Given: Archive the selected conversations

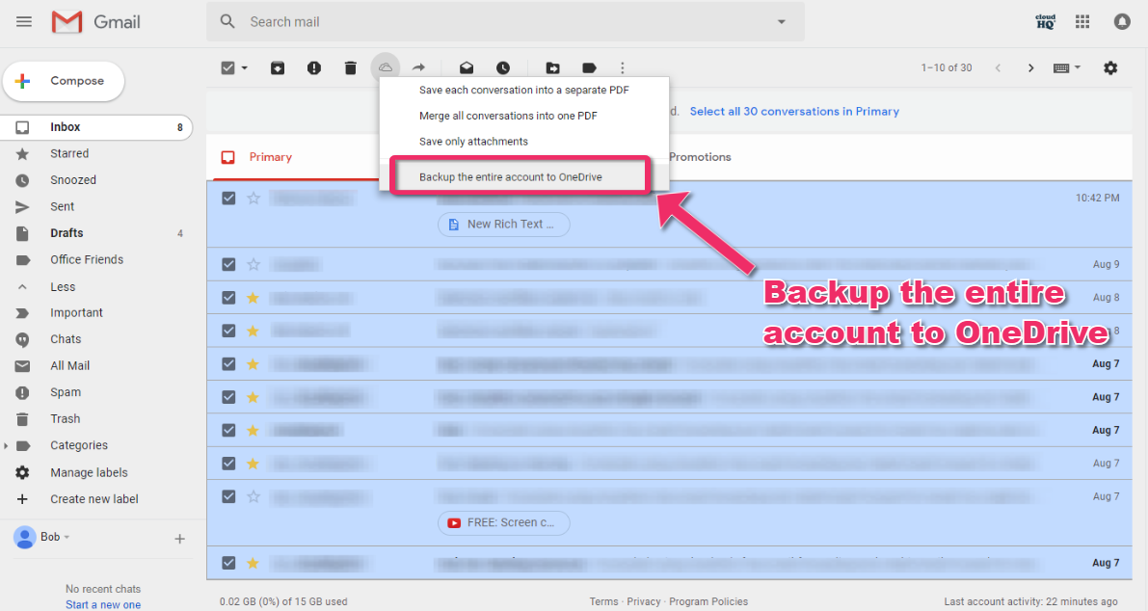Looking at the screenshot, I should 278,68.
